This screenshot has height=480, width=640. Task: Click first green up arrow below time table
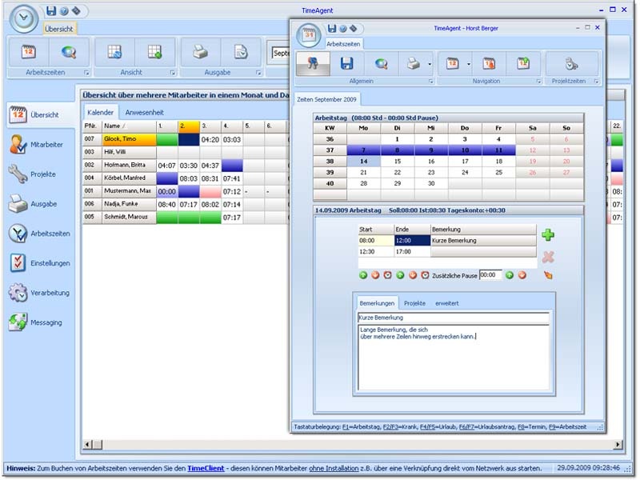click(x=363, y=275)
